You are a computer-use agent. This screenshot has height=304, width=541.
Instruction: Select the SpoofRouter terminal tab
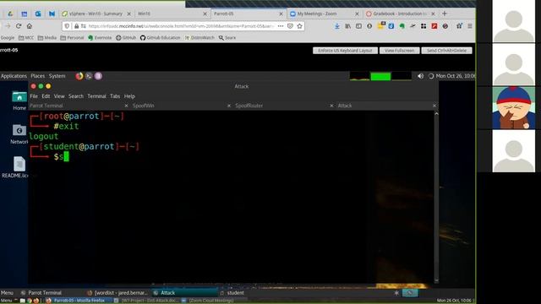(249, 106)
